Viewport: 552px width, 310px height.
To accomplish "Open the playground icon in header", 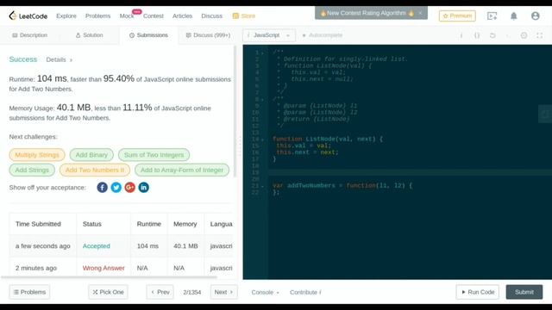I will [492, 15].
